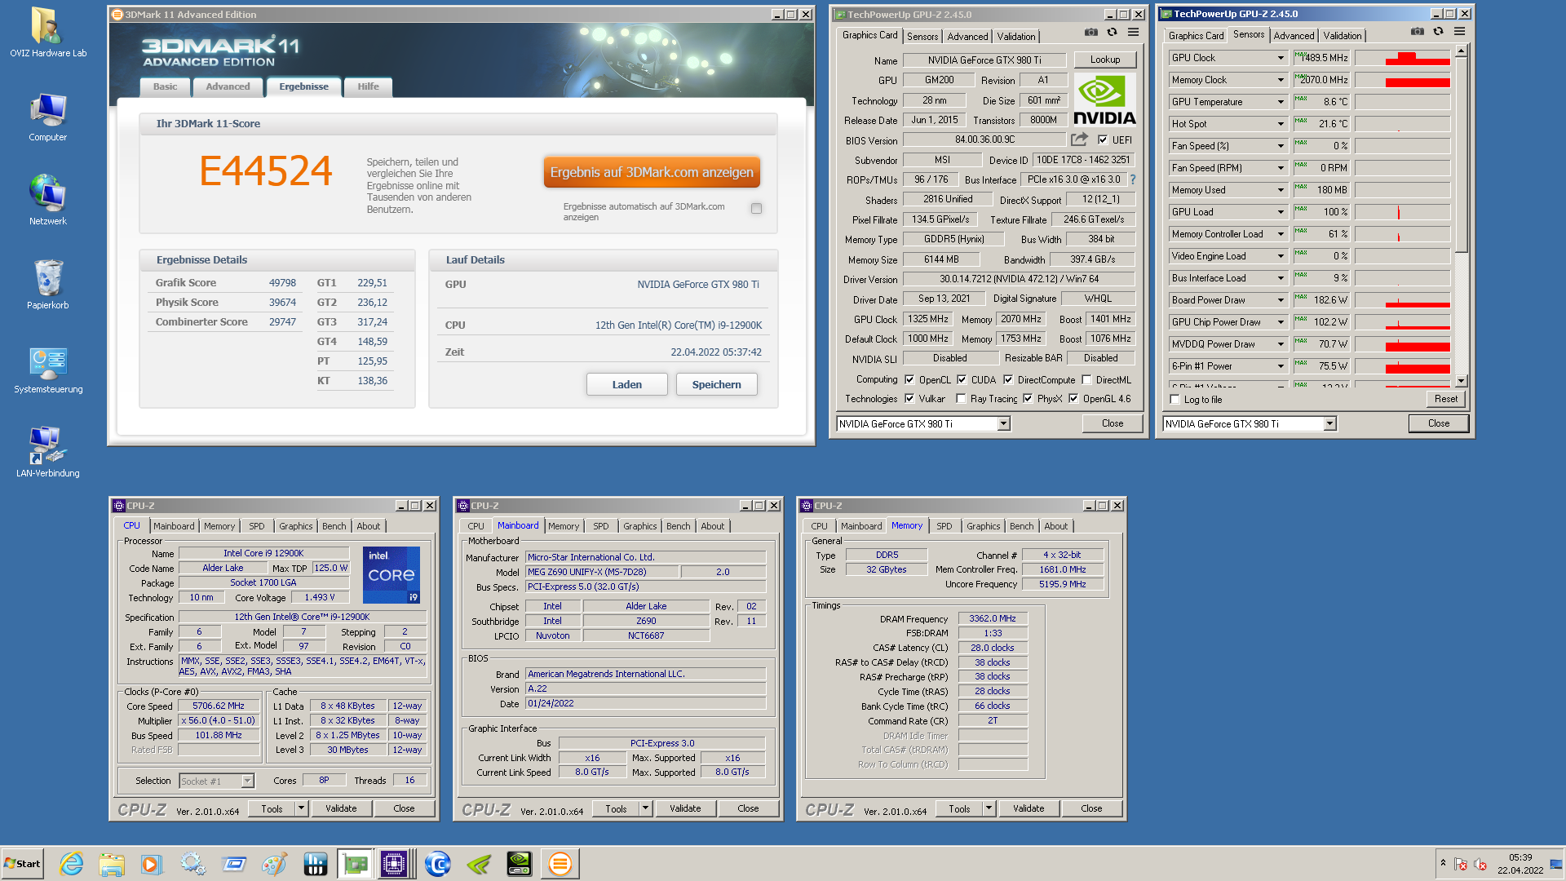Click the Windows Start button
Image resolution: width=1566 pixels, height=881 pixels.
point(23,864)
